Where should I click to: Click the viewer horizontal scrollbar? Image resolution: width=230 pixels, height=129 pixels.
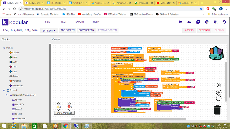[x=129, y=119]
